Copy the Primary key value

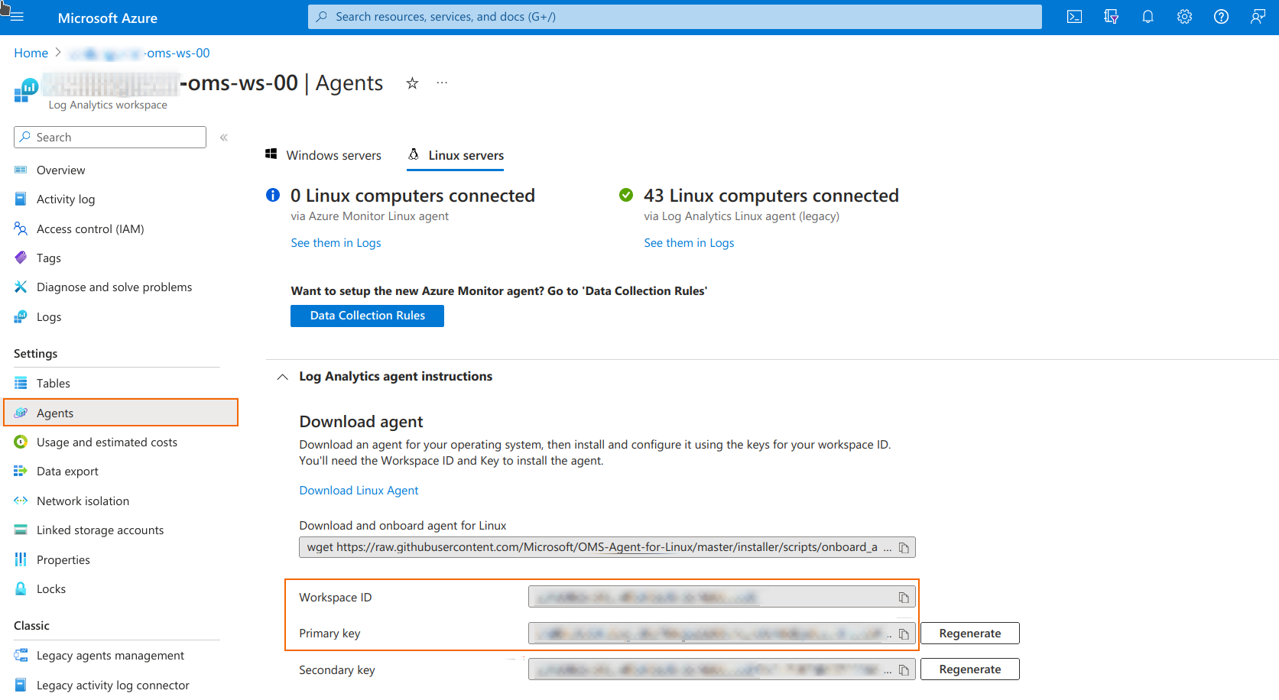pyautogui.click(x=904, y=634)
